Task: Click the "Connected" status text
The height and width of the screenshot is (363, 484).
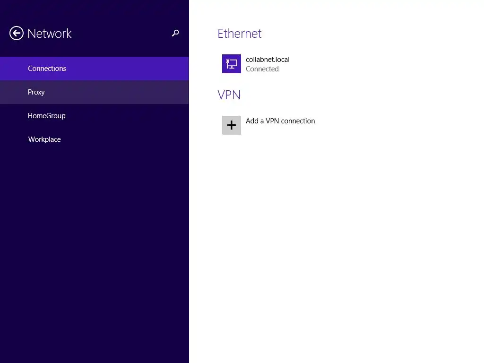Action: pos(262,69)
